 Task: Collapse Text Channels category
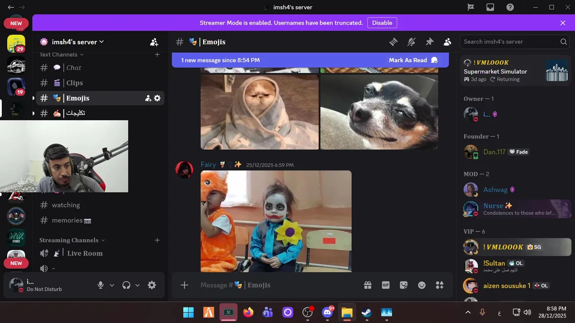(x=62, y=54)
